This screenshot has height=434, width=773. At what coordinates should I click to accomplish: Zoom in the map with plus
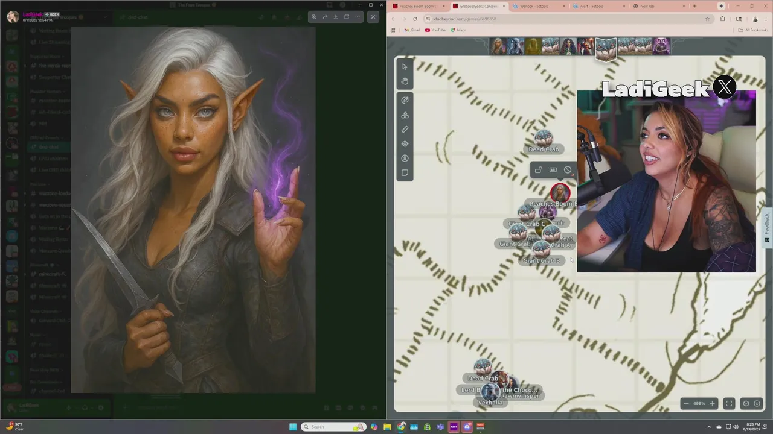[712, 404]
